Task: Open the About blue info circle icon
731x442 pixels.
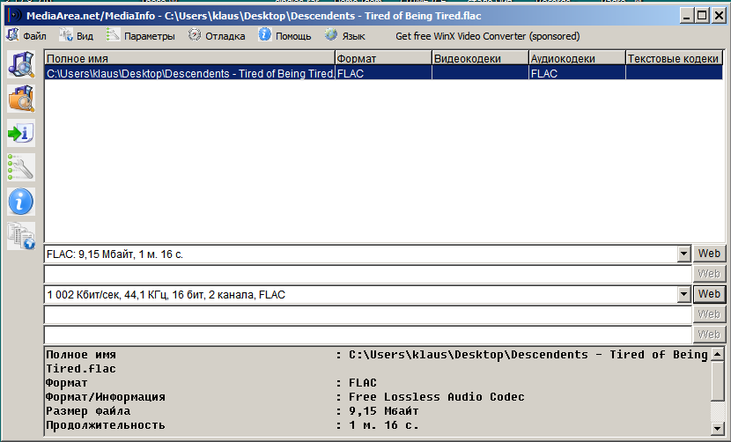Action: [21, 202]
